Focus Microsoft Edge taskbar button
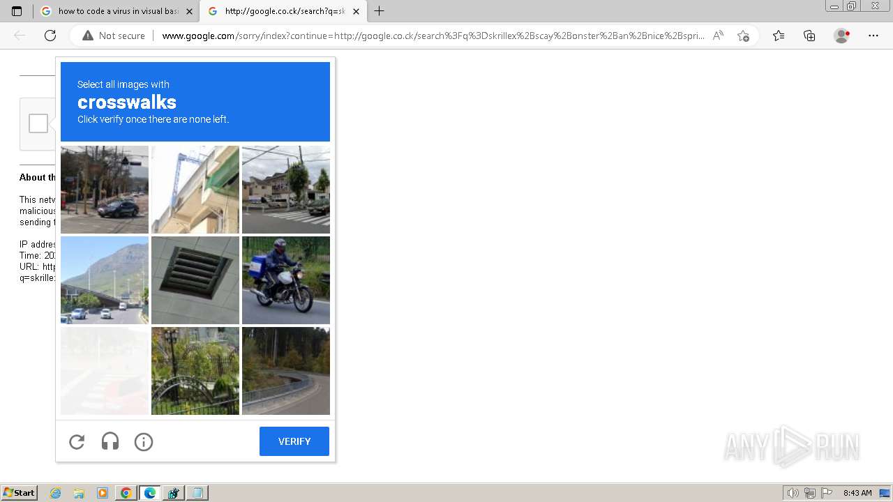 pyautogui.click(x=150, y=493)
